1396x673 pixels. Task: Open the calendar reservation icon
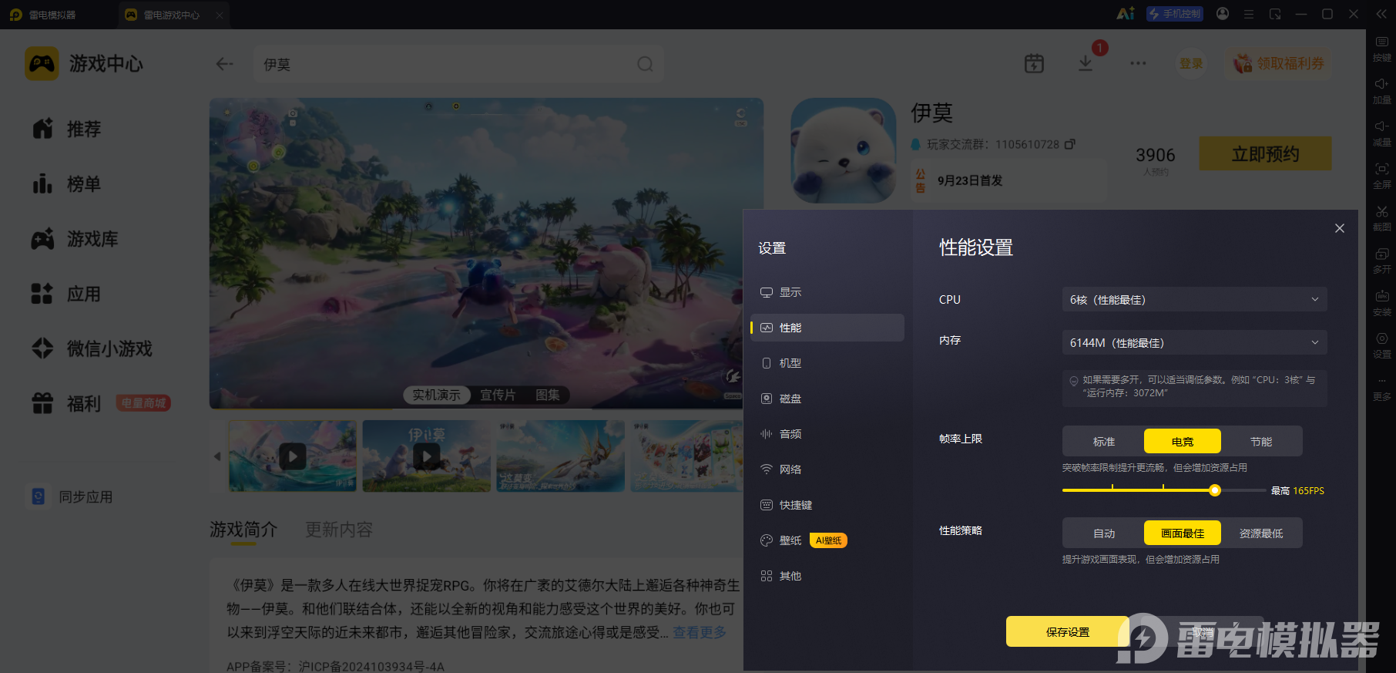pos(1034,63)
